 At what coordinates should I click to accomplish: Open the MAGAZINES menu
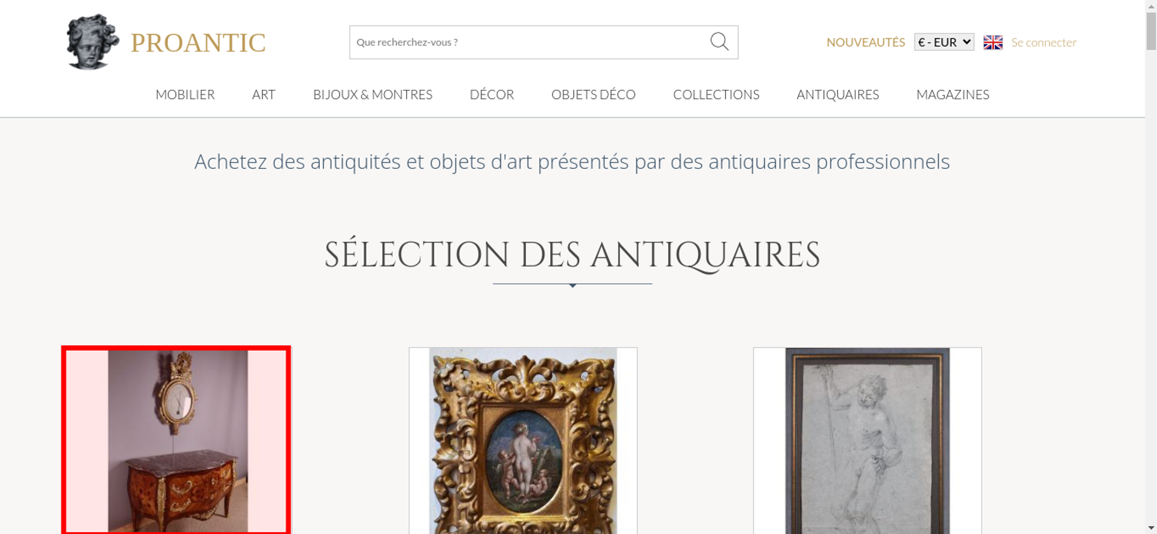click(953, 94)
